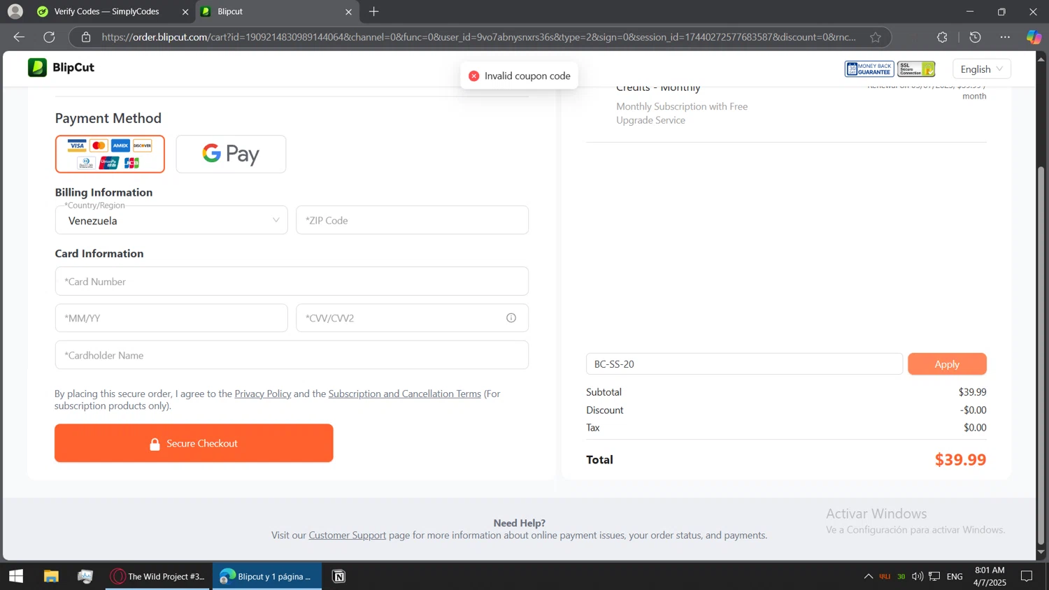Focus the CVV/CVV2 field

[x=412, y=318]
